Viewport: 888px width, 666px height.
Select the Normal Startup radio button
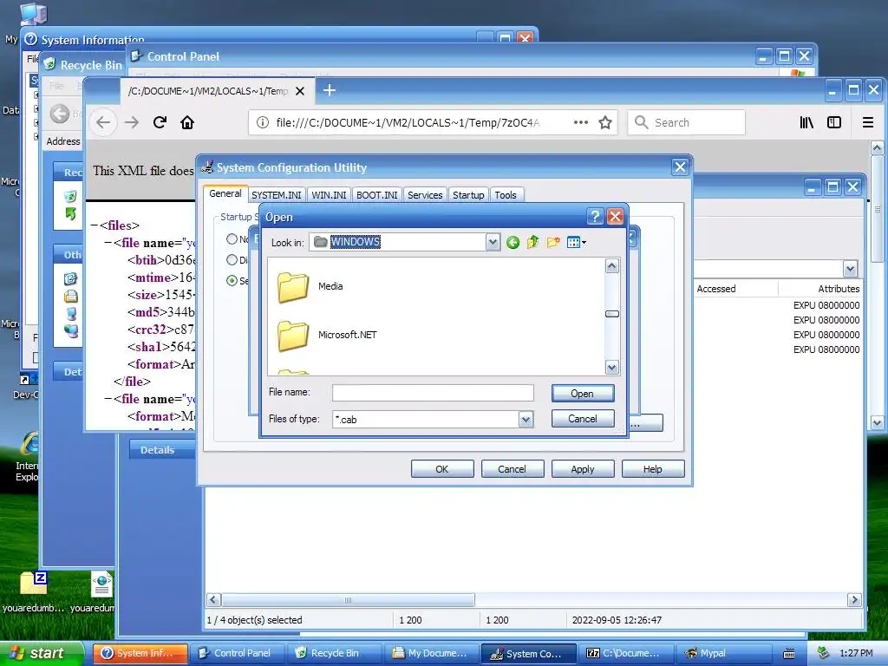(x=232, y=239)
